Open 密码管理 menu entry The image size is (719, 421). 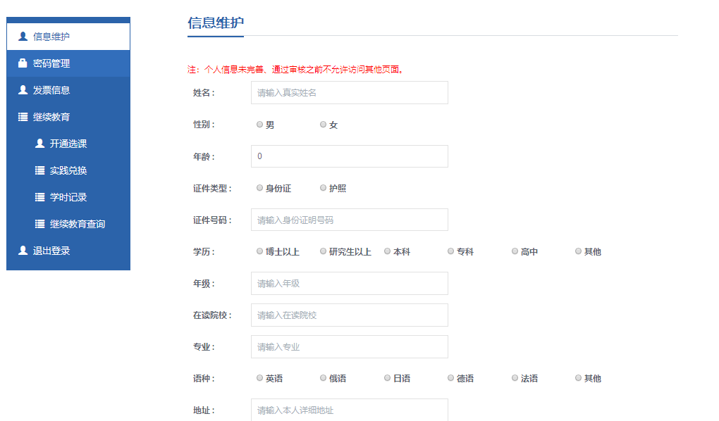[x=68, y=63]
